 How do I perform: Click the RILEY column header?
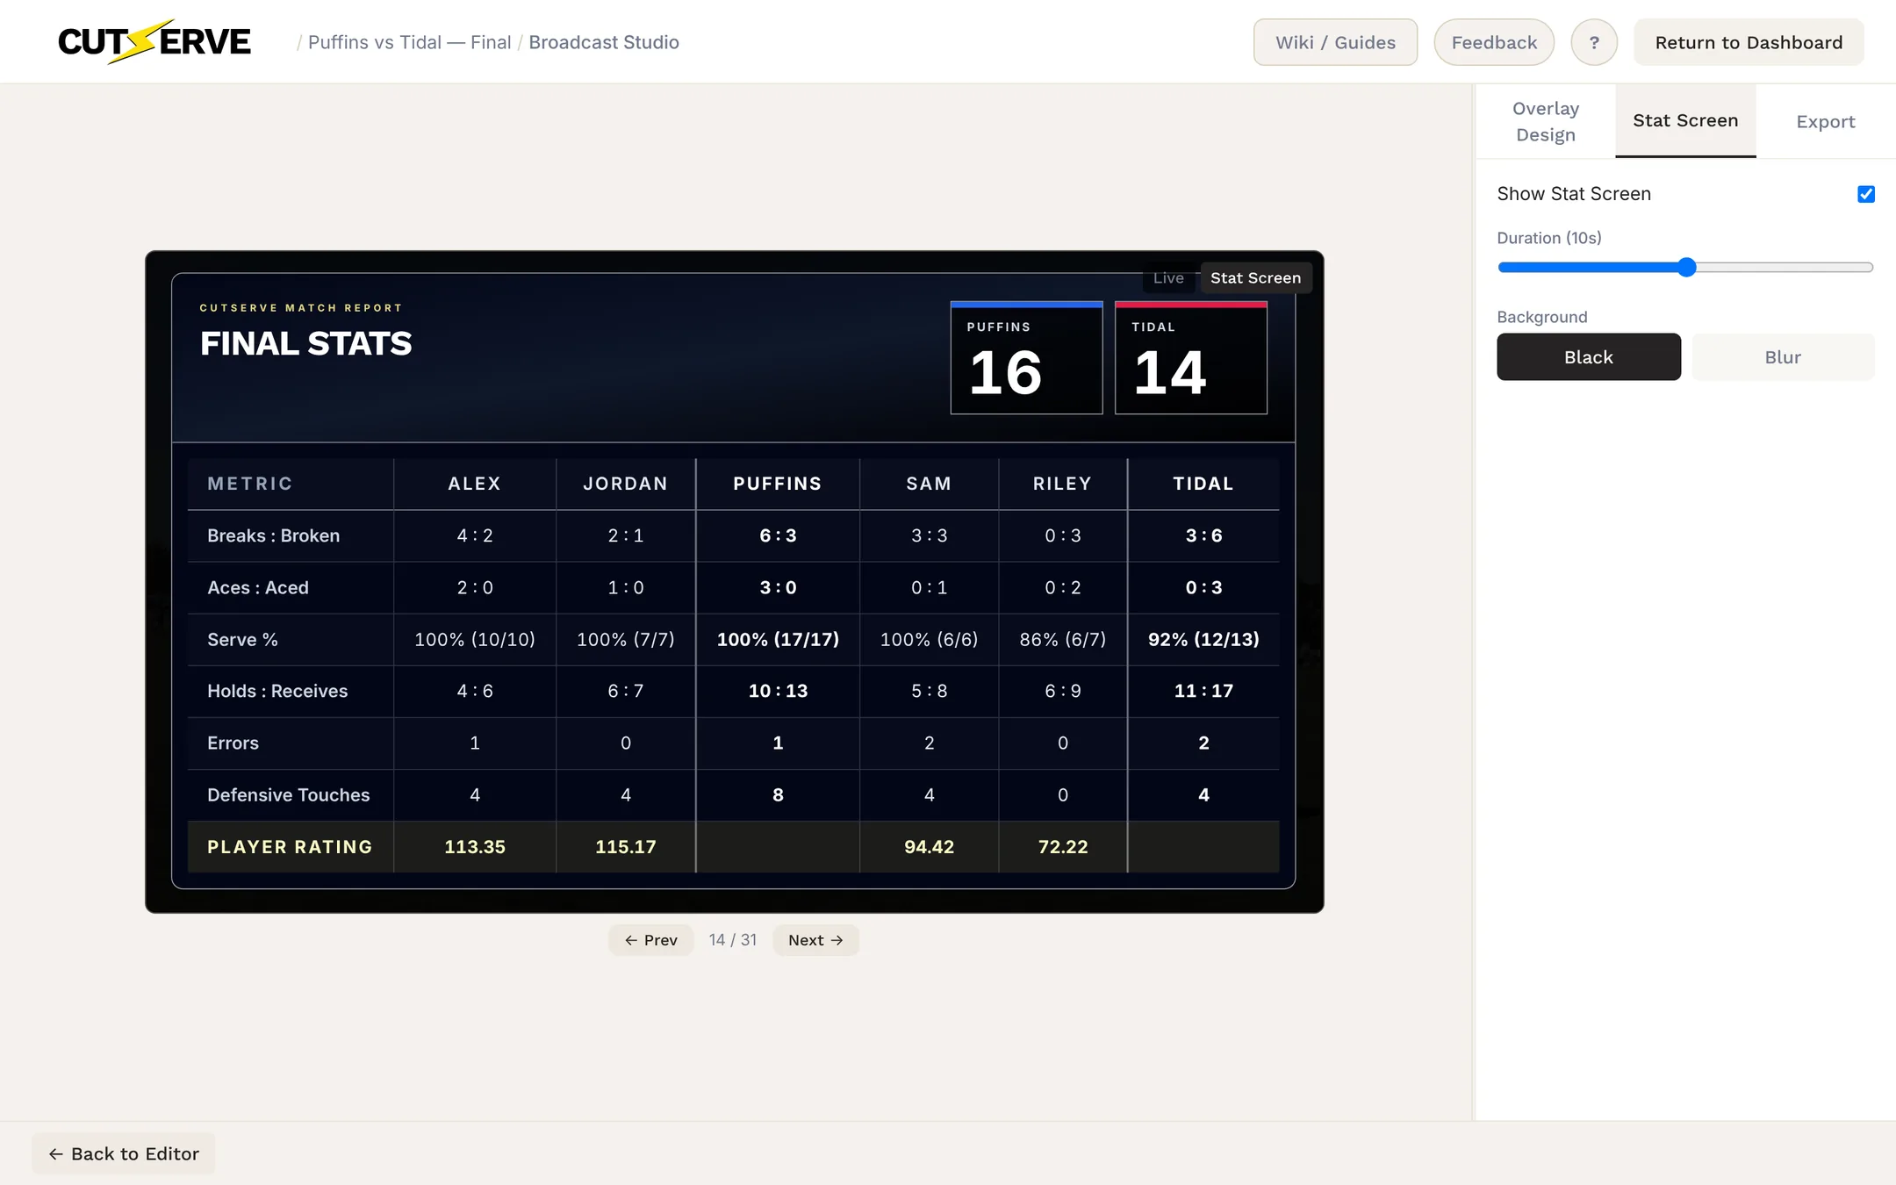[x=1062, y=484]
